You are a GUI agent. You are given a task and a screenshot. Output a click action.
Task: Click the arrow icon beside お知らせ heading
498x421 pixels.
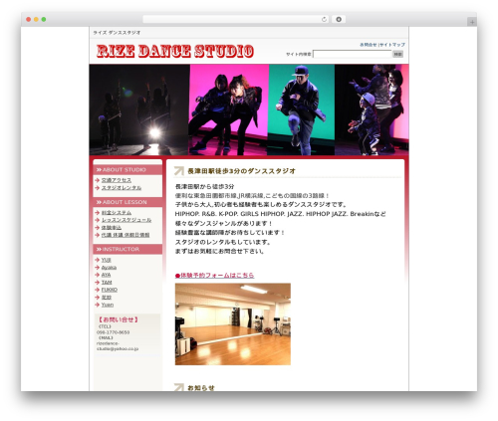179,387
